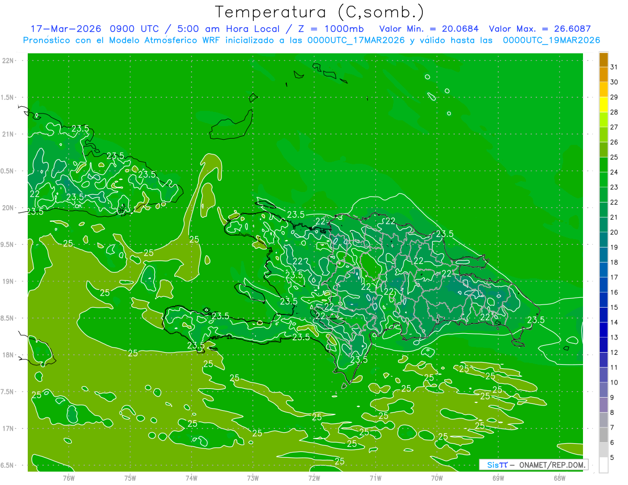Click the 6.5N latitude axis label

8,465
